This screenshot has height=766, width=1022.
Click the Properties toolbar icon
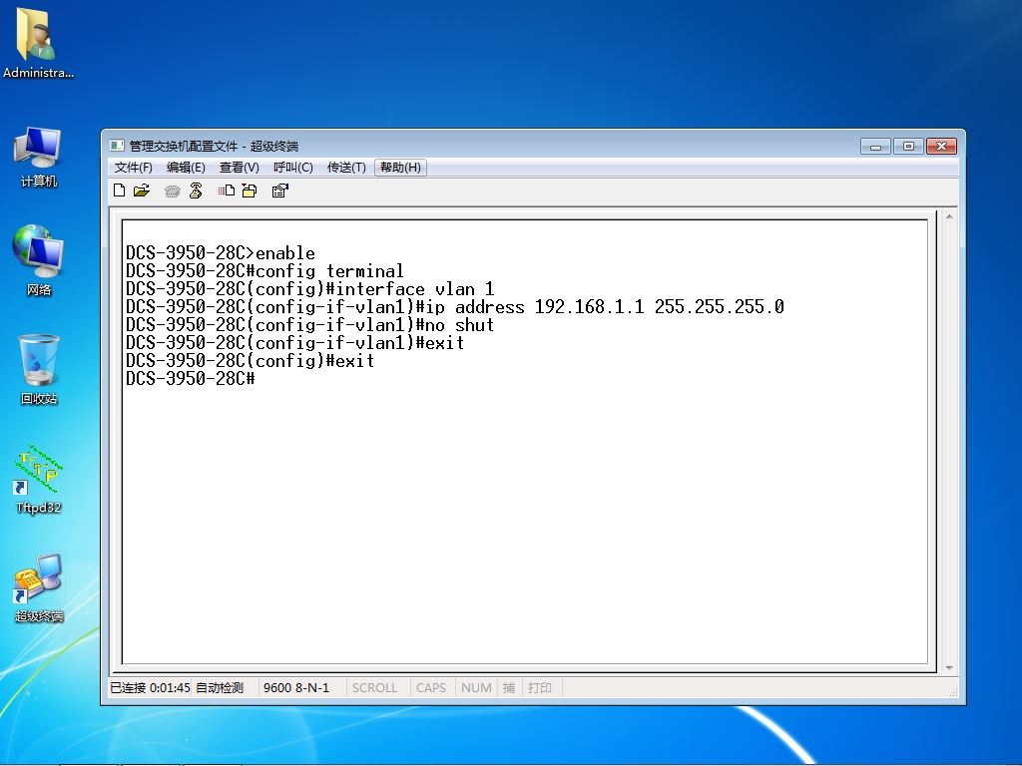click(x=280, y=191)
